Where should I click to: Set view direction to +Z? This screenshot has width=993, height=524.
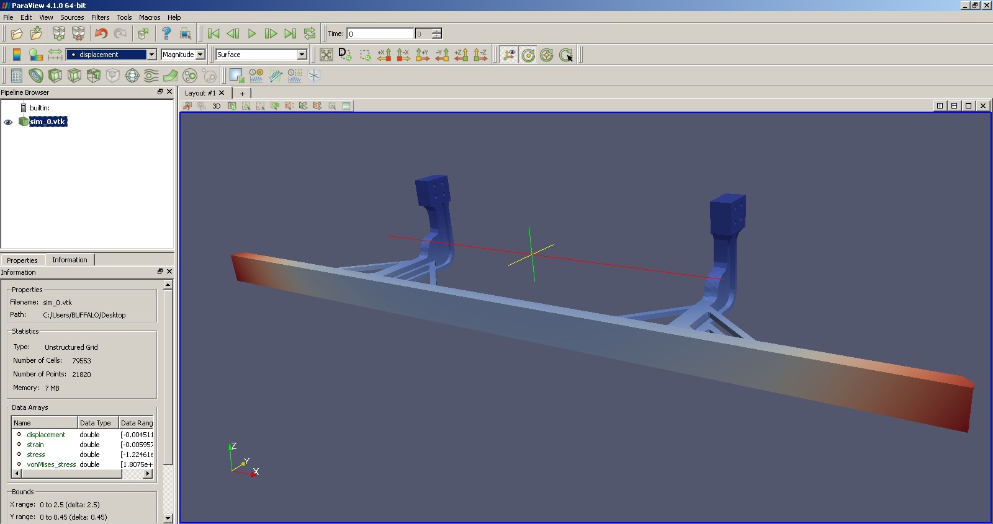[461, 55]
